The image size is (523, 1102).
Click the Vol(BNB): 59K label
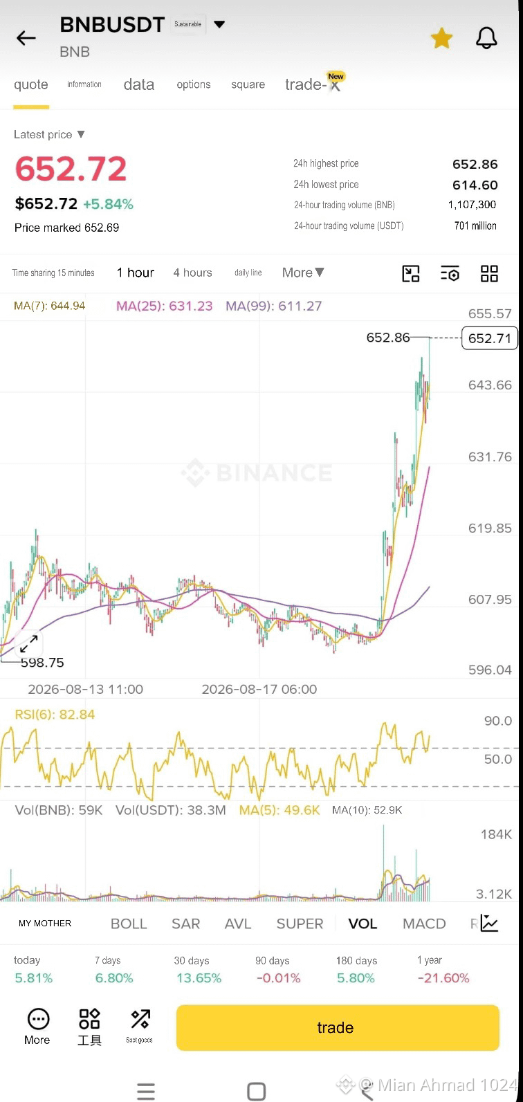(x=59, y=810)
